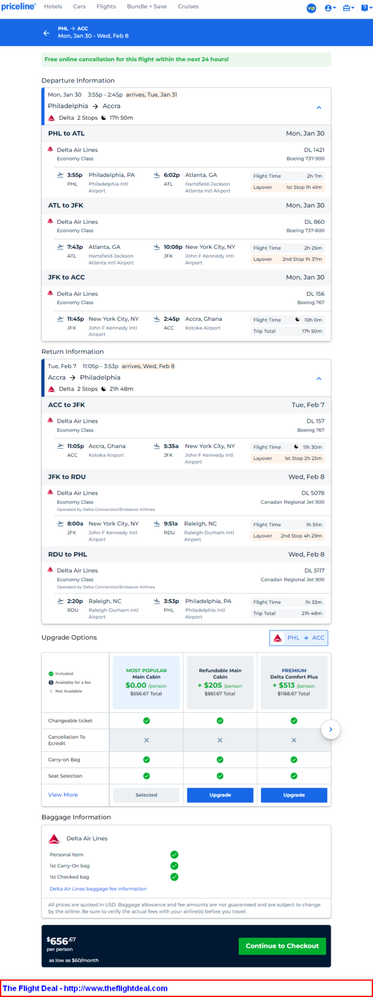Click the back arrow beside PHL → ACC
Viewport: 373px width, 997px height.
pyautogui.click(x=46, y=33)
